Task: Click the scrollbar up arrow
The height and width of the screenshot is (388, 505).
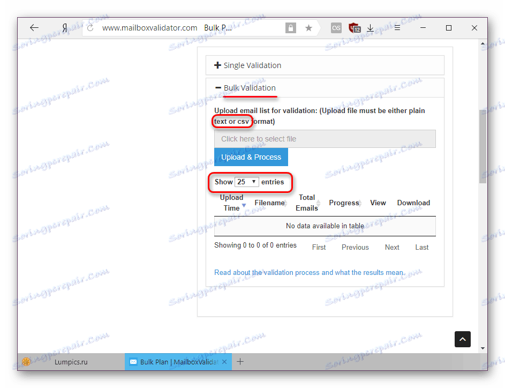Action: (483, 43)
